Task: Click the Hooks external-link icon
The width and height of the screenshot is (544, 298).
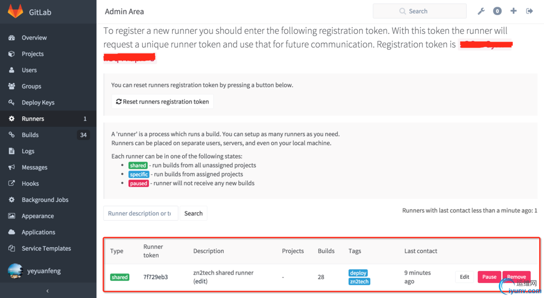Action: 12,183
